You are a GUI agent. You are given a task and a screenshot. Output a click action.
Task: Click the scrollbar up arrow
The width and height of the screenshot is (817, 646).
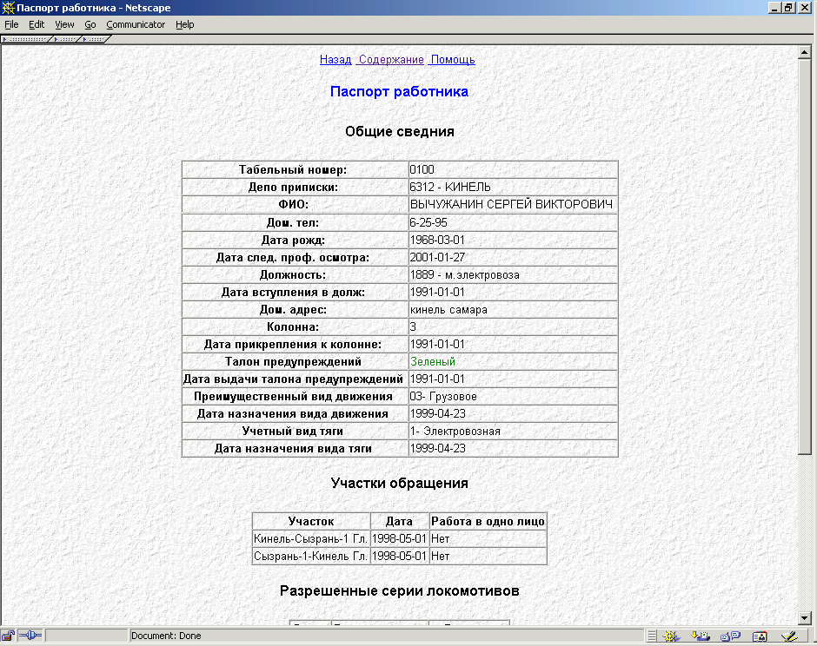point(805,52)
